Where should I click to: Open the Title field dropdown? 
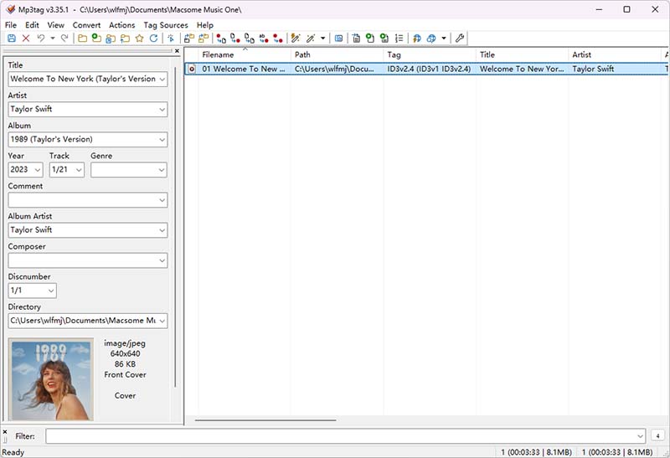(x=162, y=79)
